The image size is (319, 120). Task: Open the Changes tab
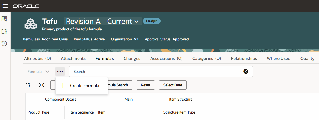[132, 59]
